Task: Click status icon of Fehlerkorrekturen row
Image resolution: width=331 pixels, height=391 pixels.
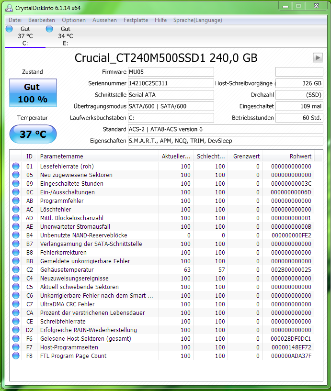Action: [x=16, y=252]
